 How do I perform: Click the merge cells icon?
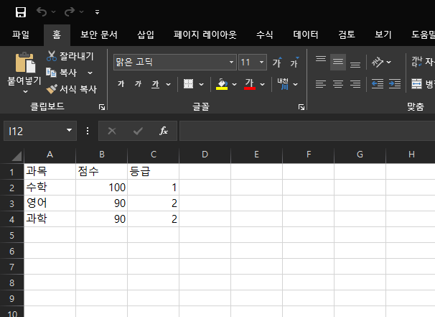(x=416, y=83)
